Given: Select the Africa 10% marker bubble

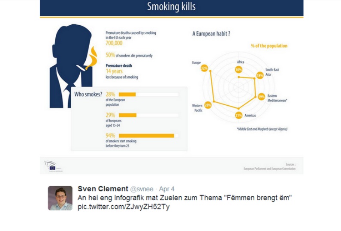Looking at the screenshot, I should [x=238, y=70].
